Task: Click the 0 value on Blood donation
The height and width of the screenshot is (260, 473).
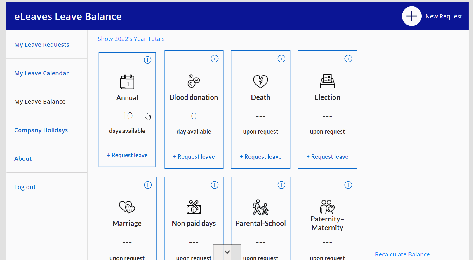Action: pos(194,116)
